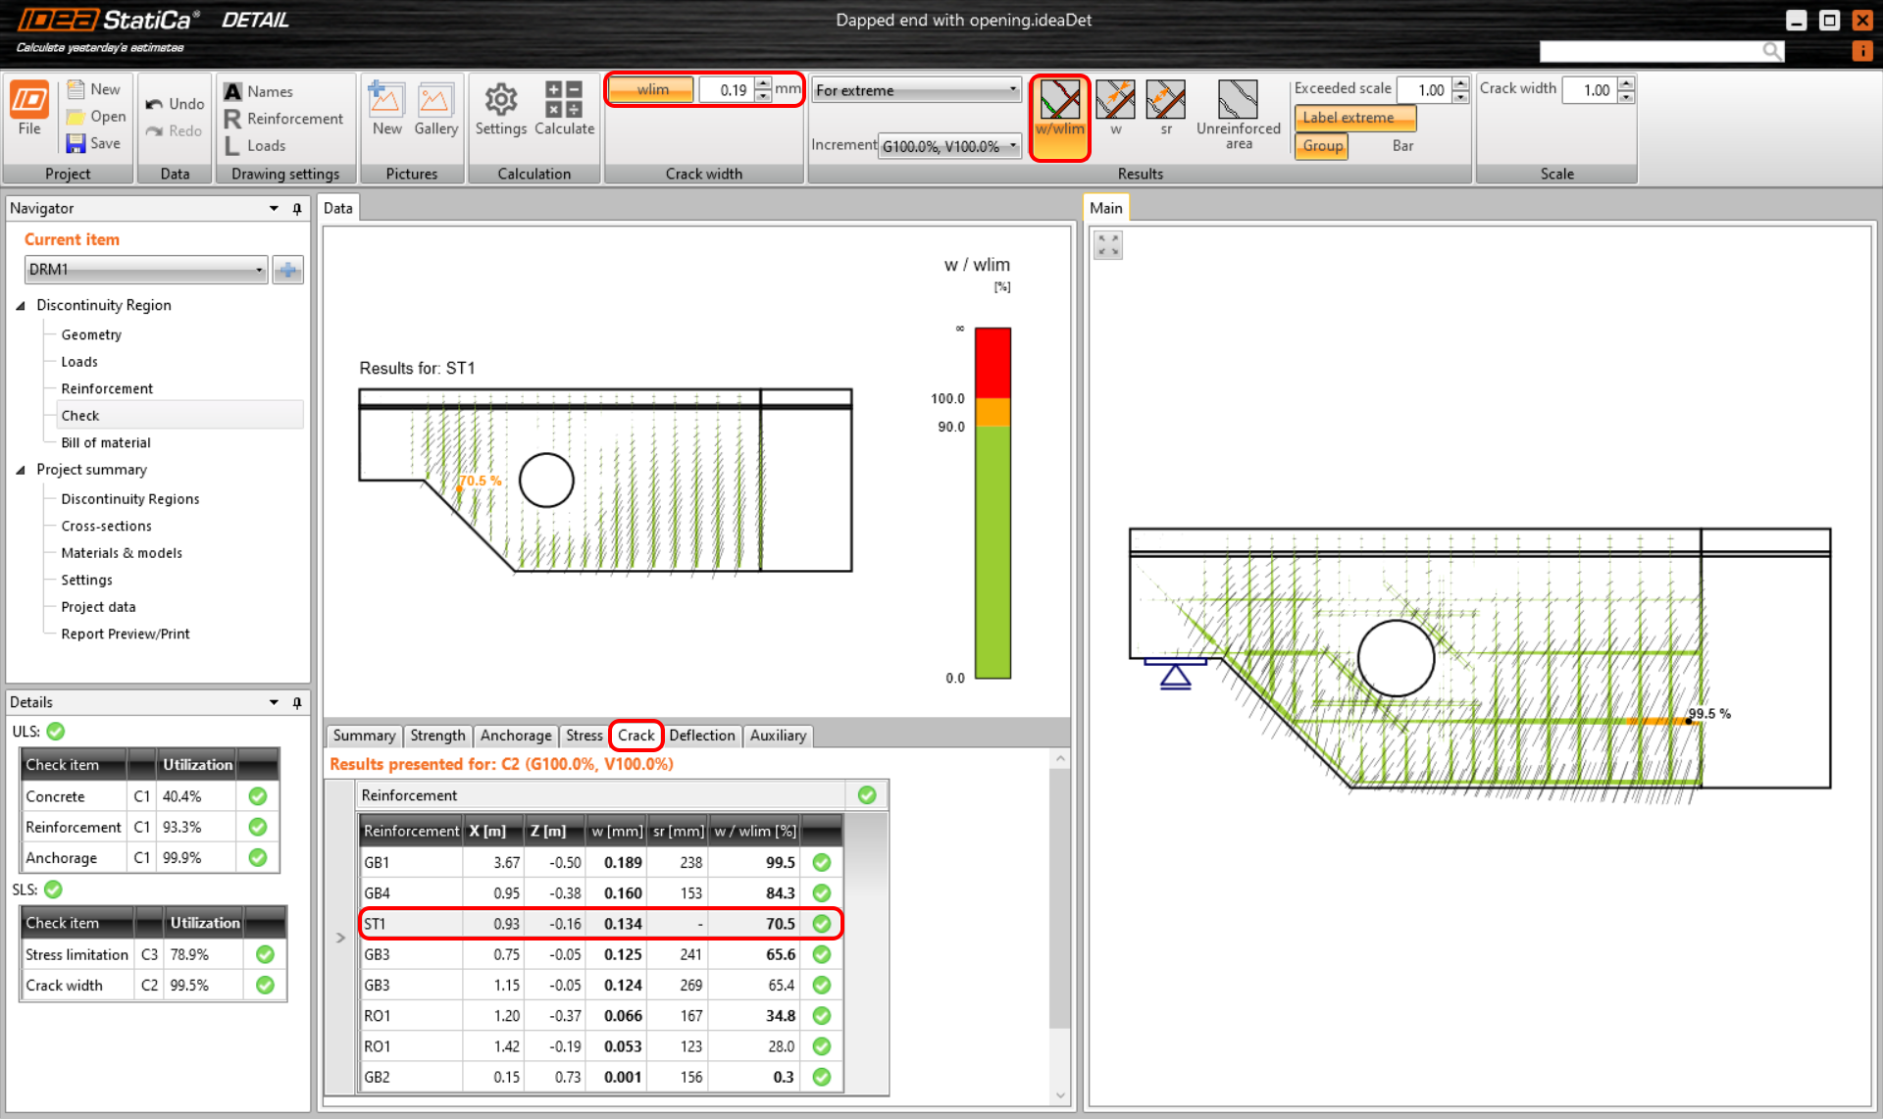
Task: Toggle the Group labeling option
Action: pyautogui.click(x=1322, y=146)
